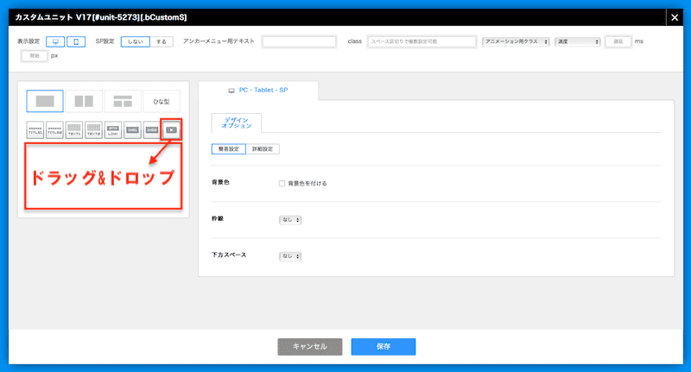Choose the two-column layout icon

coord(84,101)
